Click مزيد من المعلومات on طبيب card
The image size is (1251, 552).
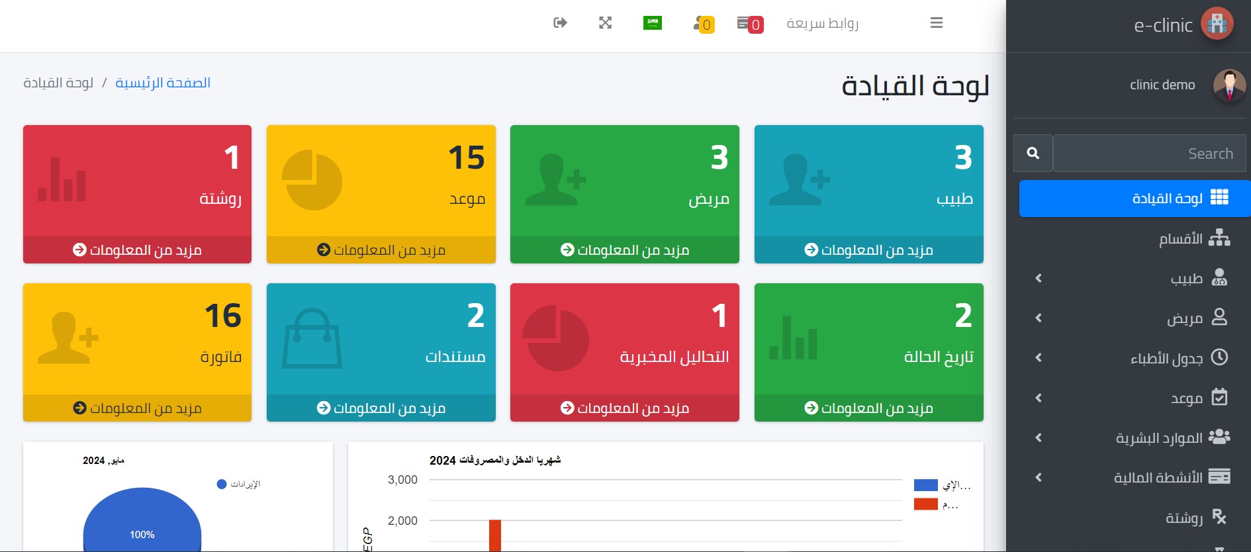pos(868,250)
